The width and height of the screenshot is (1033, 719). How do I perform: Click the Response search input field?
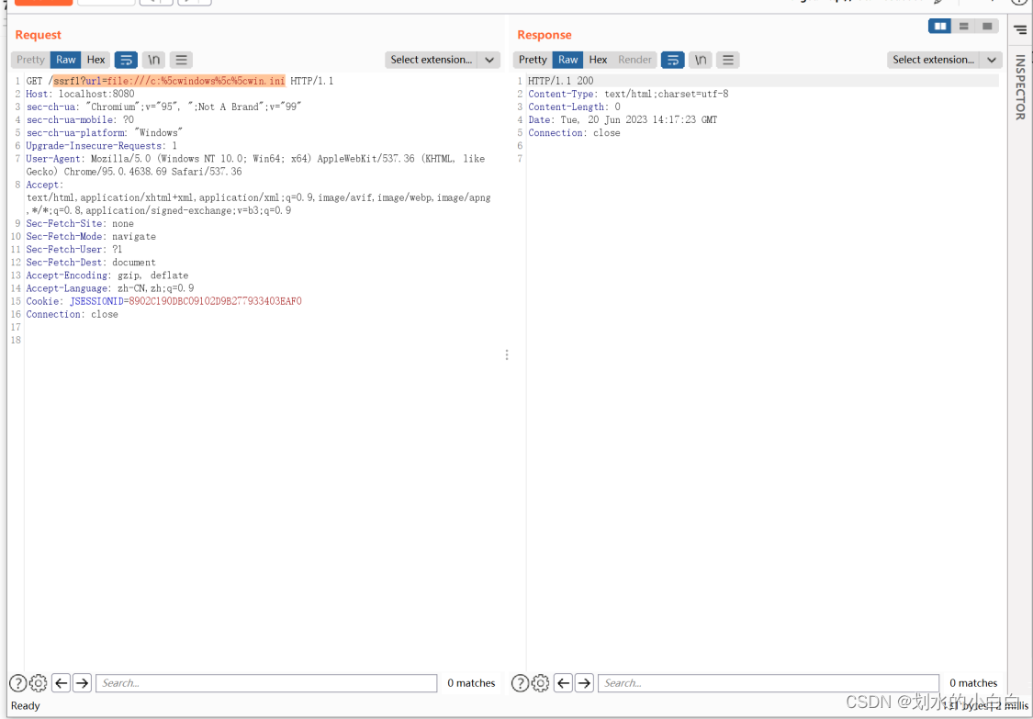click(x=769, y=683)
